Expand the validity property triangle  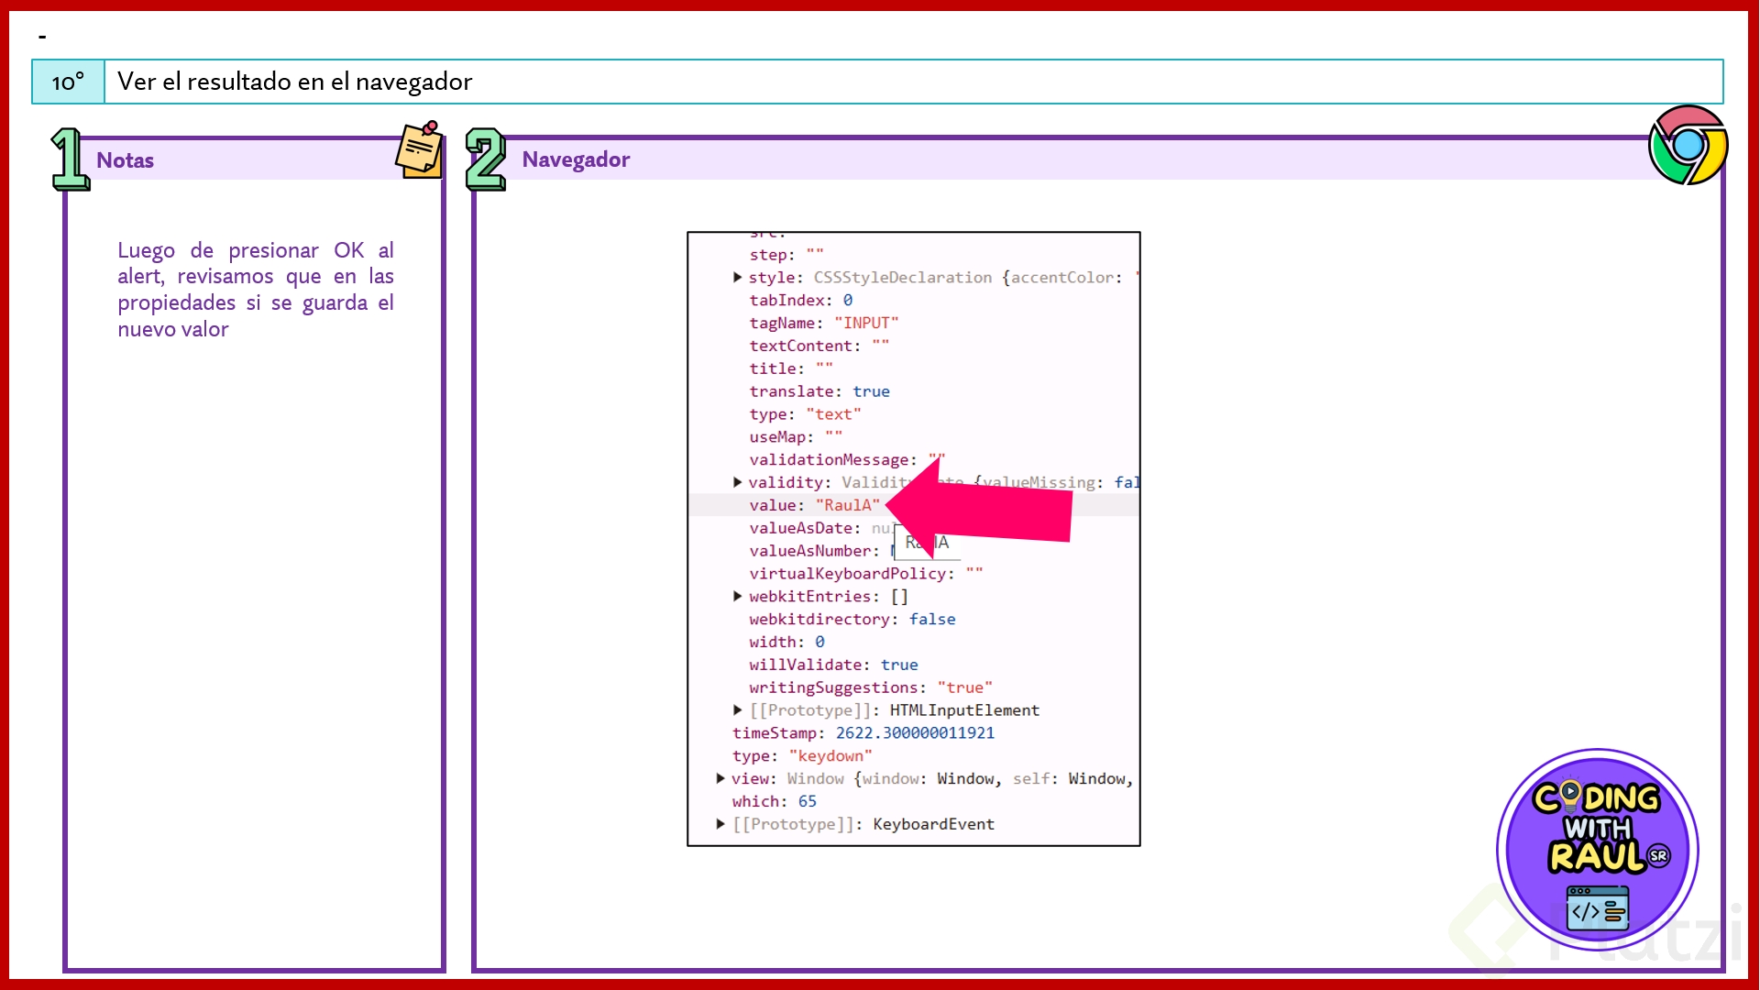[737, 482]
